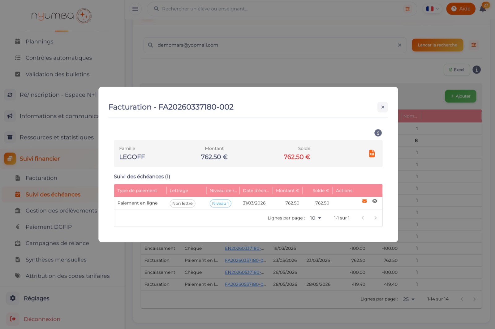The height and width of the screenshot is (329, 495).
Task: Toggle the hamburger sidebar menu
Action: 135,9
